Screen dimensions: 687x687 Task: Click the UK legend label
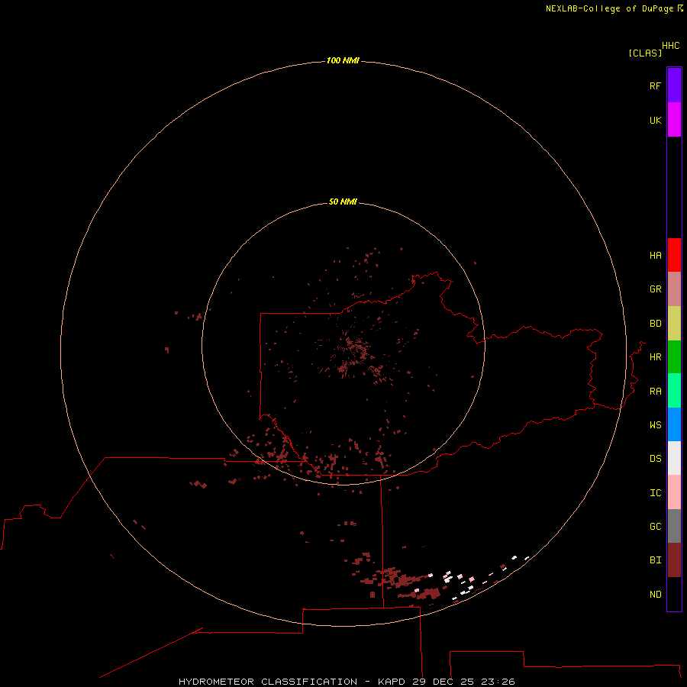tap(655, 121)
